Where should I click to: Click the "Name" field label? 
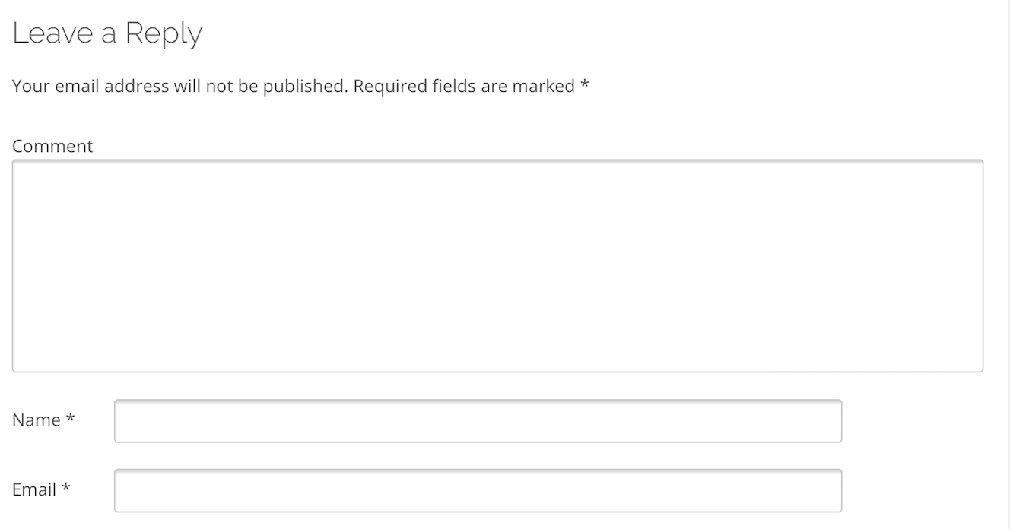36,420
